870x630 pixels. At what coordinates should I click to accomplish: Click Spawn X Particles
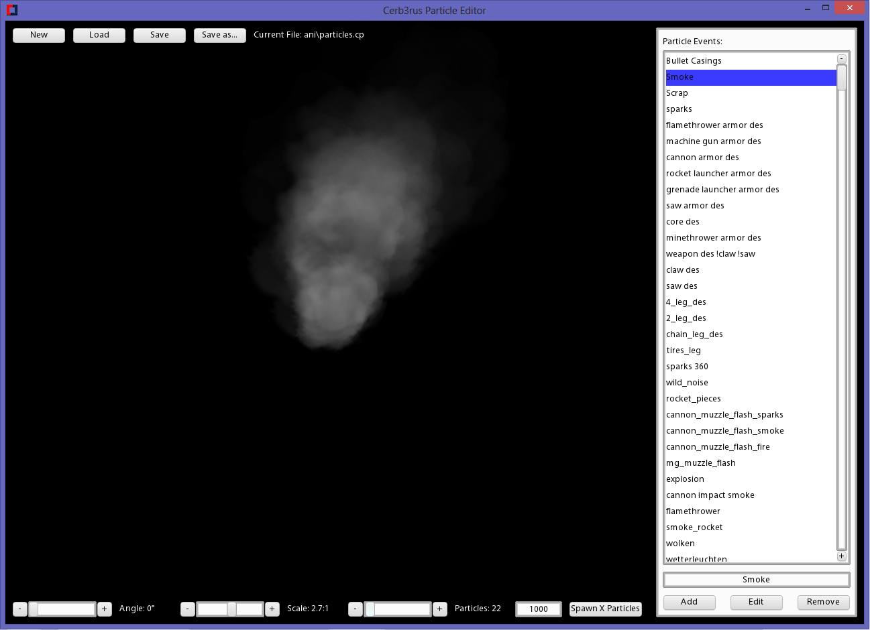[605, 609]
